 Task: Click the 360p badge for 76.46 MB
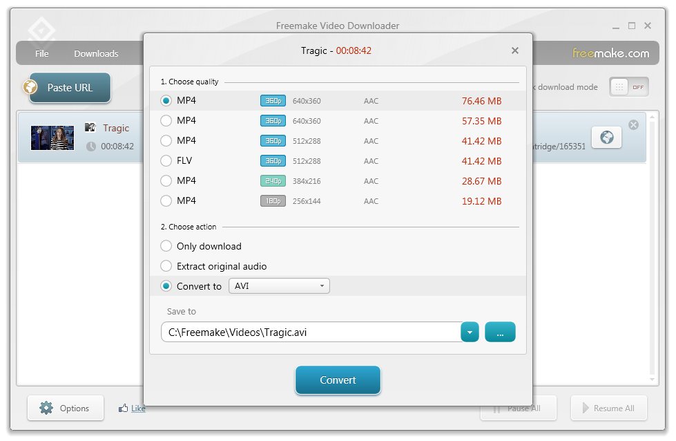273,100
